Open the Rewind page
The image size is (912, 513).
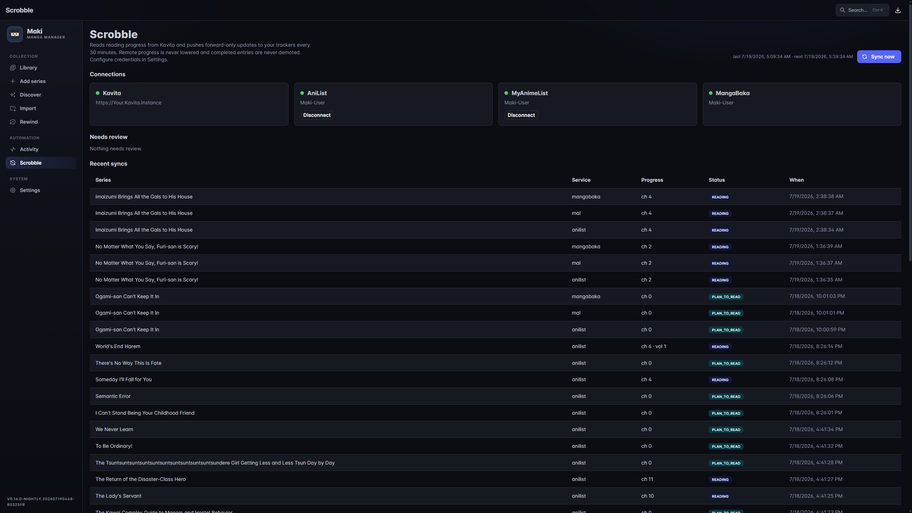click(41, 122)
